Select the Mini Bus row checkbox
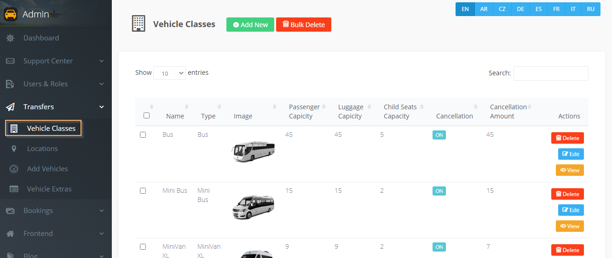The image size is (612, 258). point(143,191)
